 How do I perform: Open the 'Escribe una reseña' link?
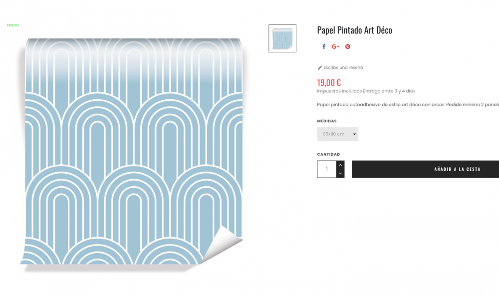343,67
